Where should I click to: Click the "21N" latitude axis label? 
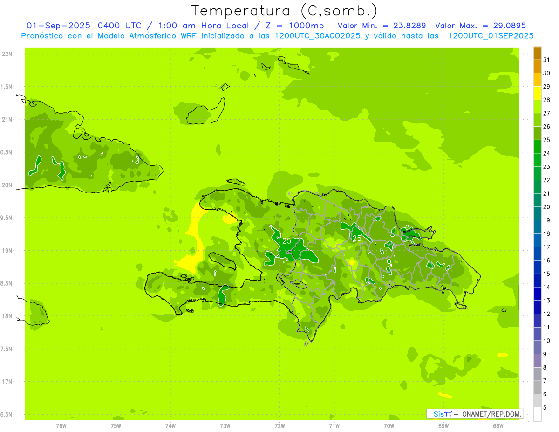tap(8, 120)
